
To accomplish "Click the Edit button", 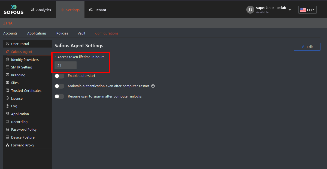I will (307, 47).
